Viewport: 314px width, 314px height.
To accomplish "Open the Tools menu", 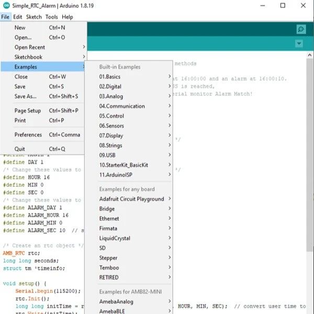I will [51, 17].
